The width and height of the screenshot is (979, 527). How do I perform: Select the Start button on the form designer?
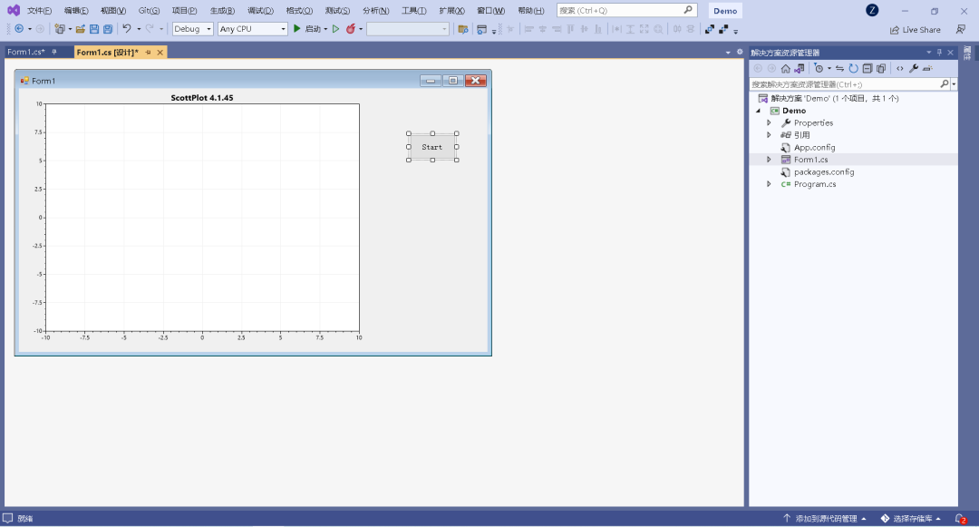pos(432,147)
